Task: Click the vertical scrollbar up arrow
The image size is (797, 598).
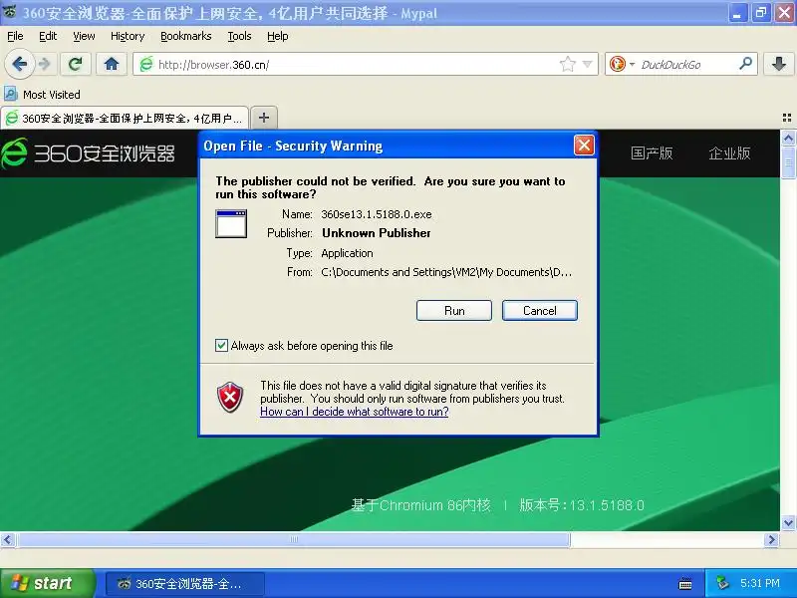Action: 788,138
